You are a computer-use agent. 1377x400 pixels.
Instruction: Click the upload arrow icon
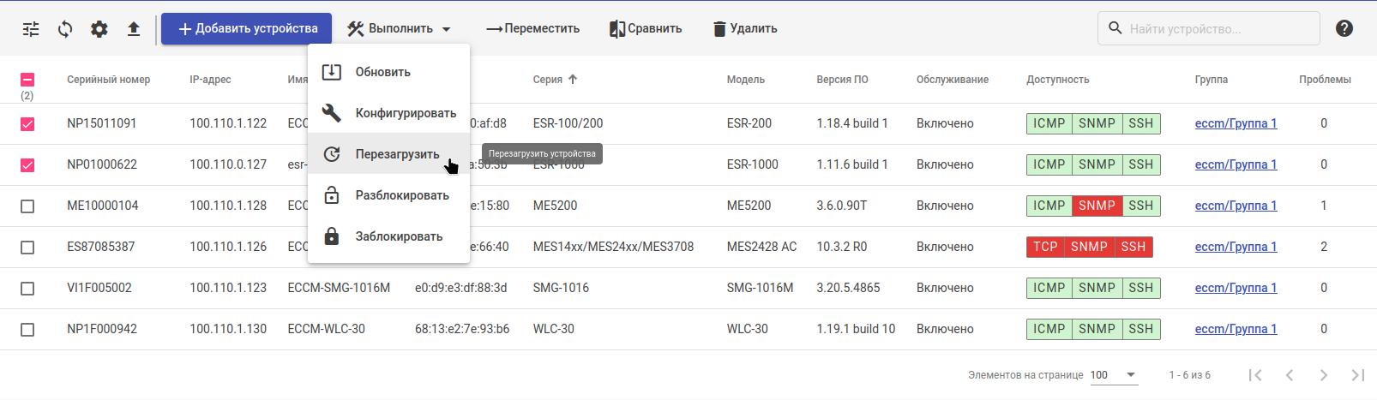(x=134, y=29)
